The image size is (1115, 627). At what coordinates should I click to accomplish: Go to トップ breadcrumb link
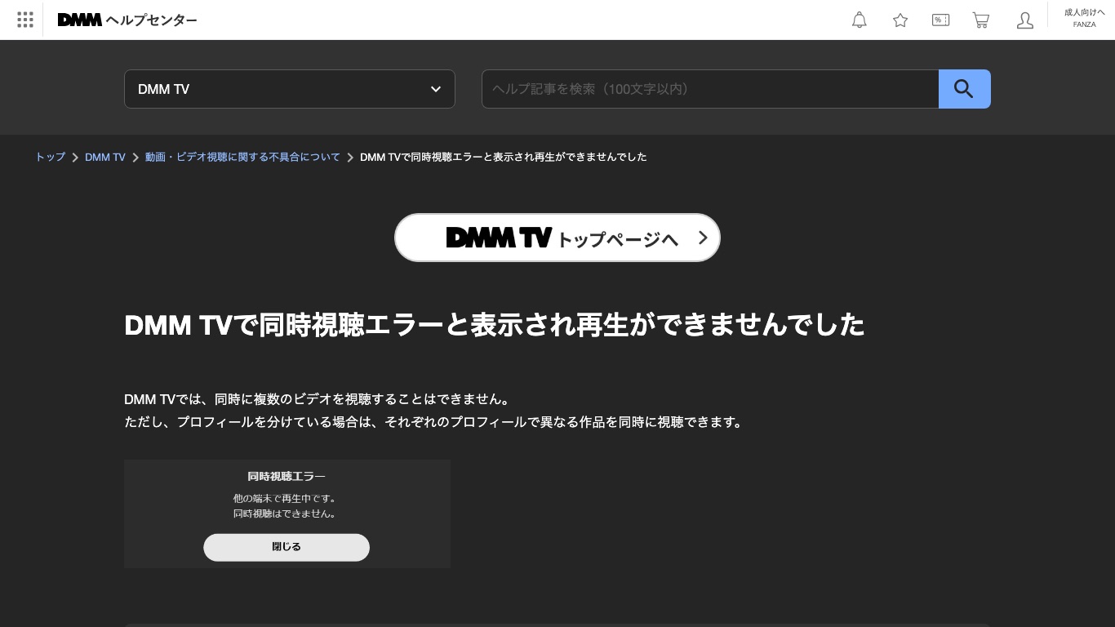tap(50, 157)
